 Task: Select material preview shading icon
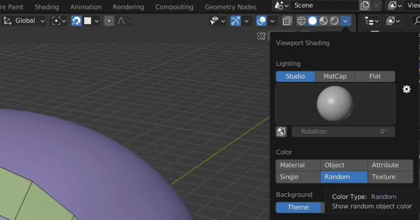[323, 21]
